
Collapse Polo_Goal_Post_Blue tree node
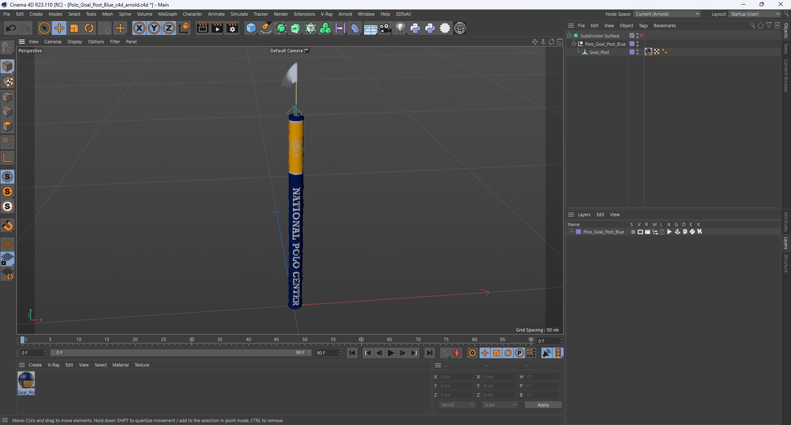point(573,44)
